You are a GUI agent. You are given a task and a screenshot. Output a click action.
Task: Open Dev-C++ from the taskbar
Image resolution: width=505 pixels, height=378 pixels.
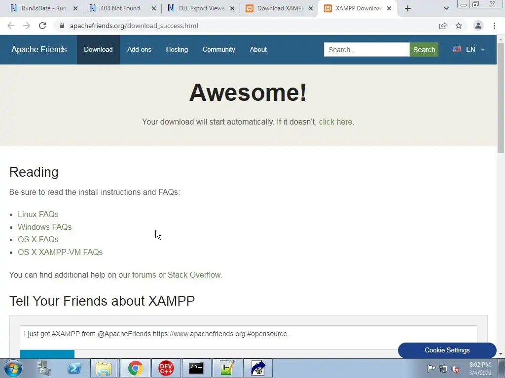[166, 368]
